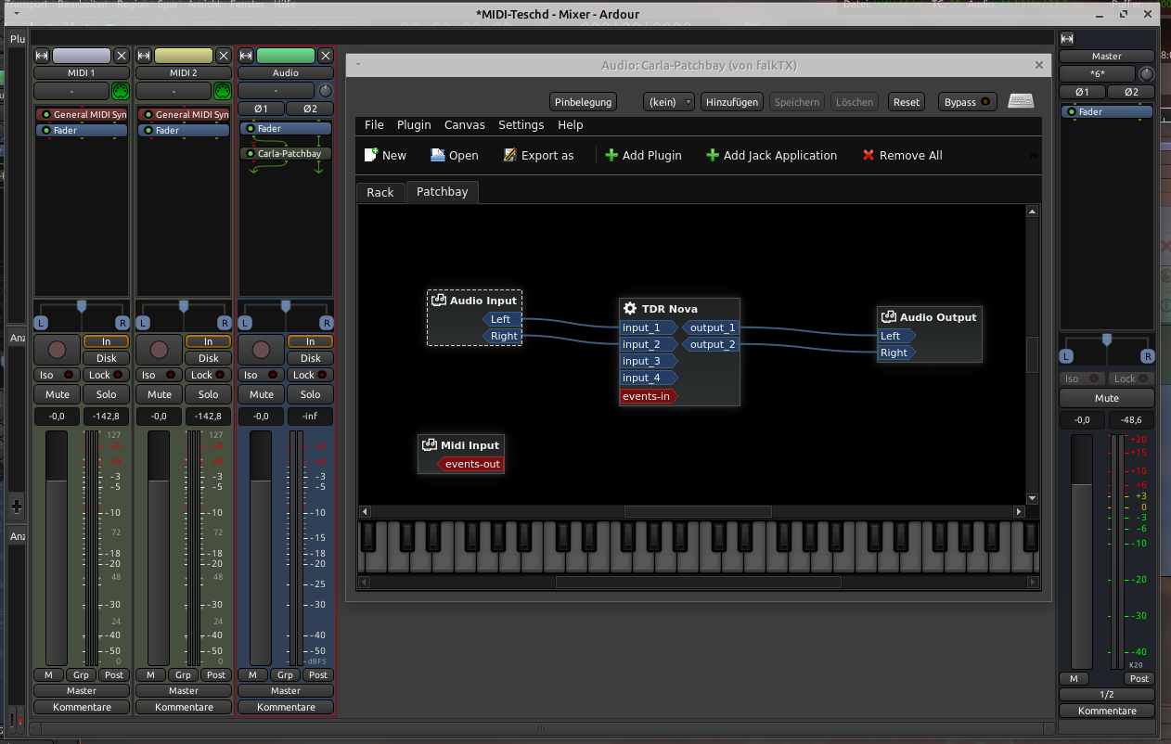Viewport: 1171px width, 744px height.
Task: Click the keyboard icon beside Bypass
Action: coord(1021,101)
